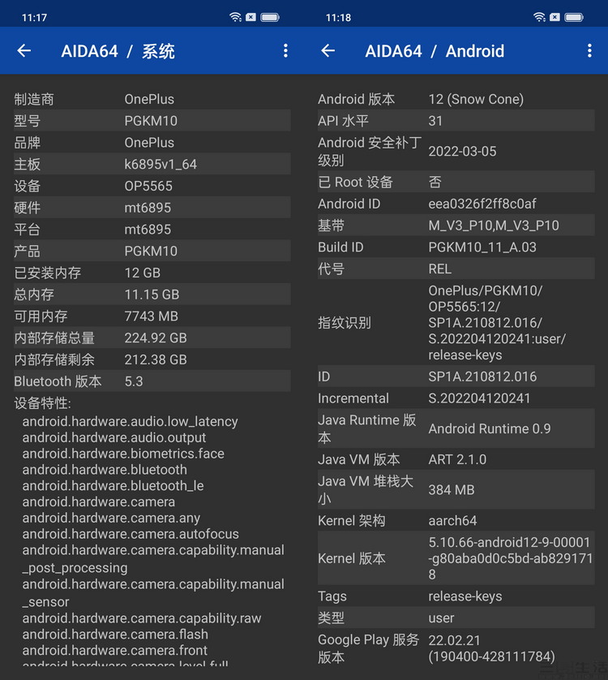Select the 类型 user row
The image size is (608, 680).
coord(456,618)
